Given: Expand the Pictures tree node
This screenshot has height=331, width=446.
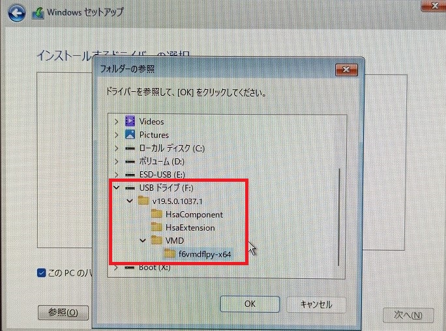Looking at the screenshot, I should [116, 135].
